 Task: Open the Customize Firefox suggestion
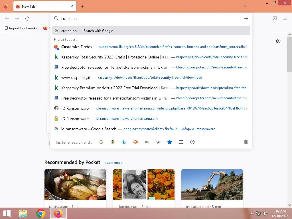[151, 47]
